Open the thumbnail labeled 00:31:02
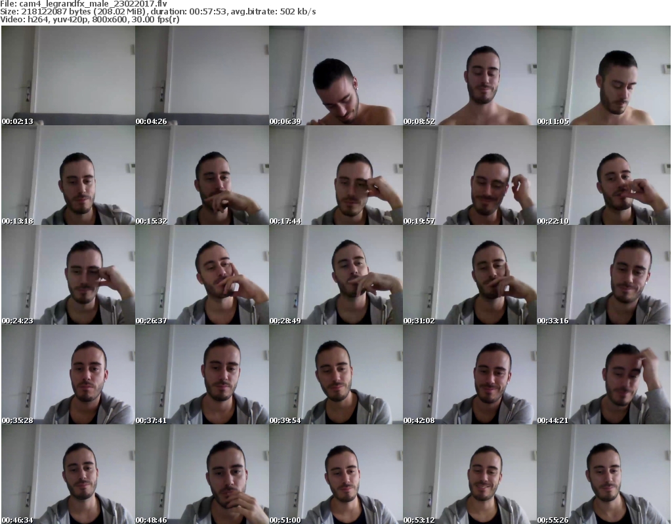The width and height of the screenshot is (672, 524). (470, 275)
